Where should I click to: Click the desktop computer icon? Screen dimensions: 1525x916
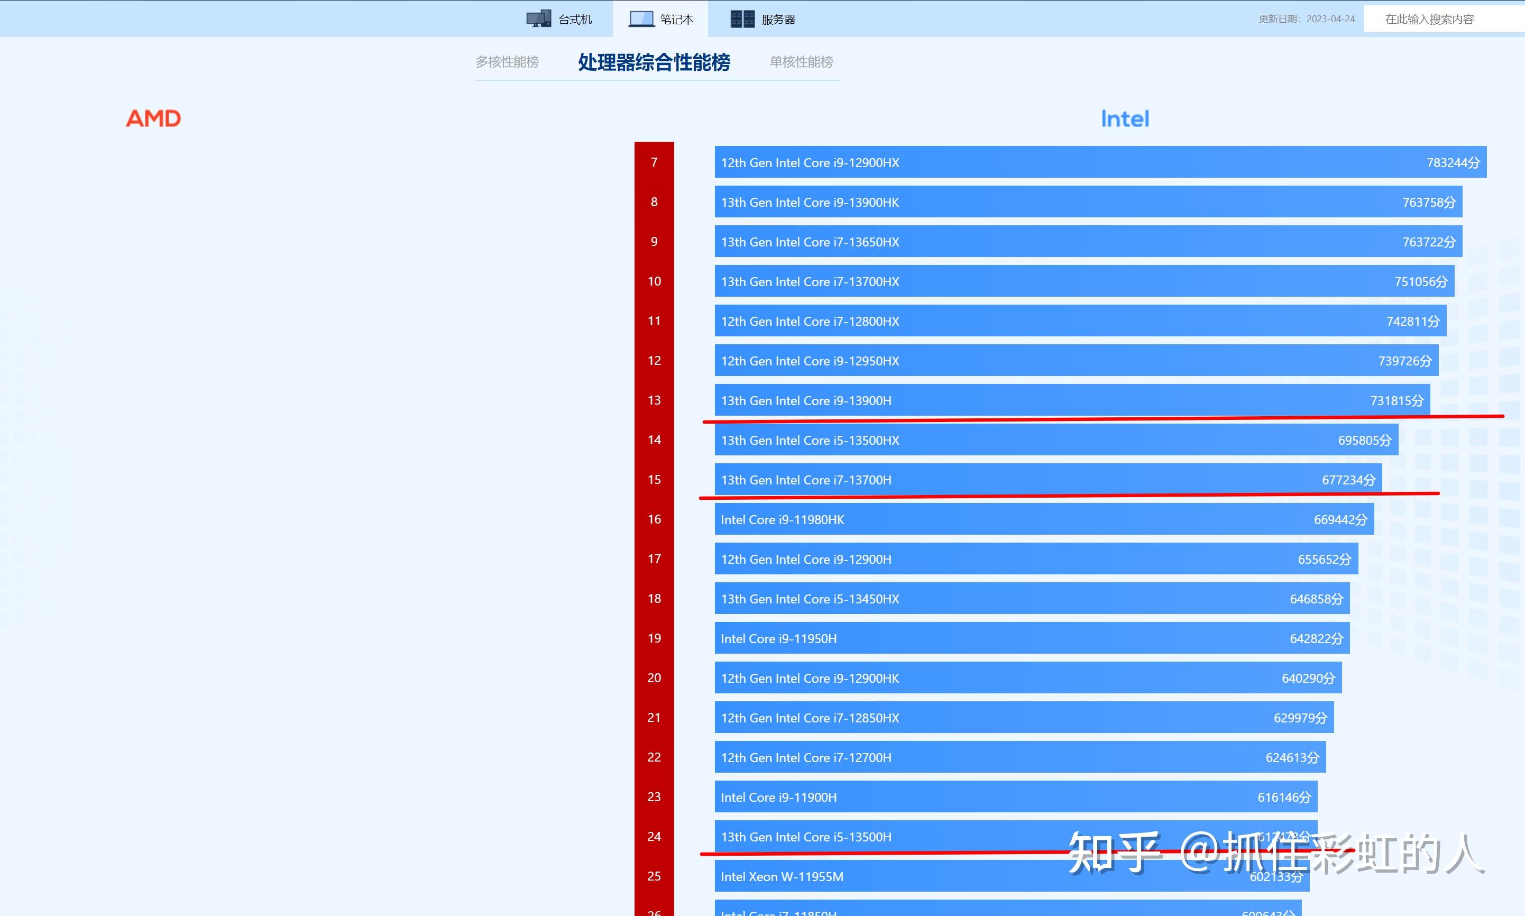coord(538,19)
